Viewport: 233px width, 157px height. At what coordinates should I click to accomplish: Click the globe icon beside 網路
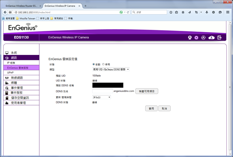click(7, 58)
